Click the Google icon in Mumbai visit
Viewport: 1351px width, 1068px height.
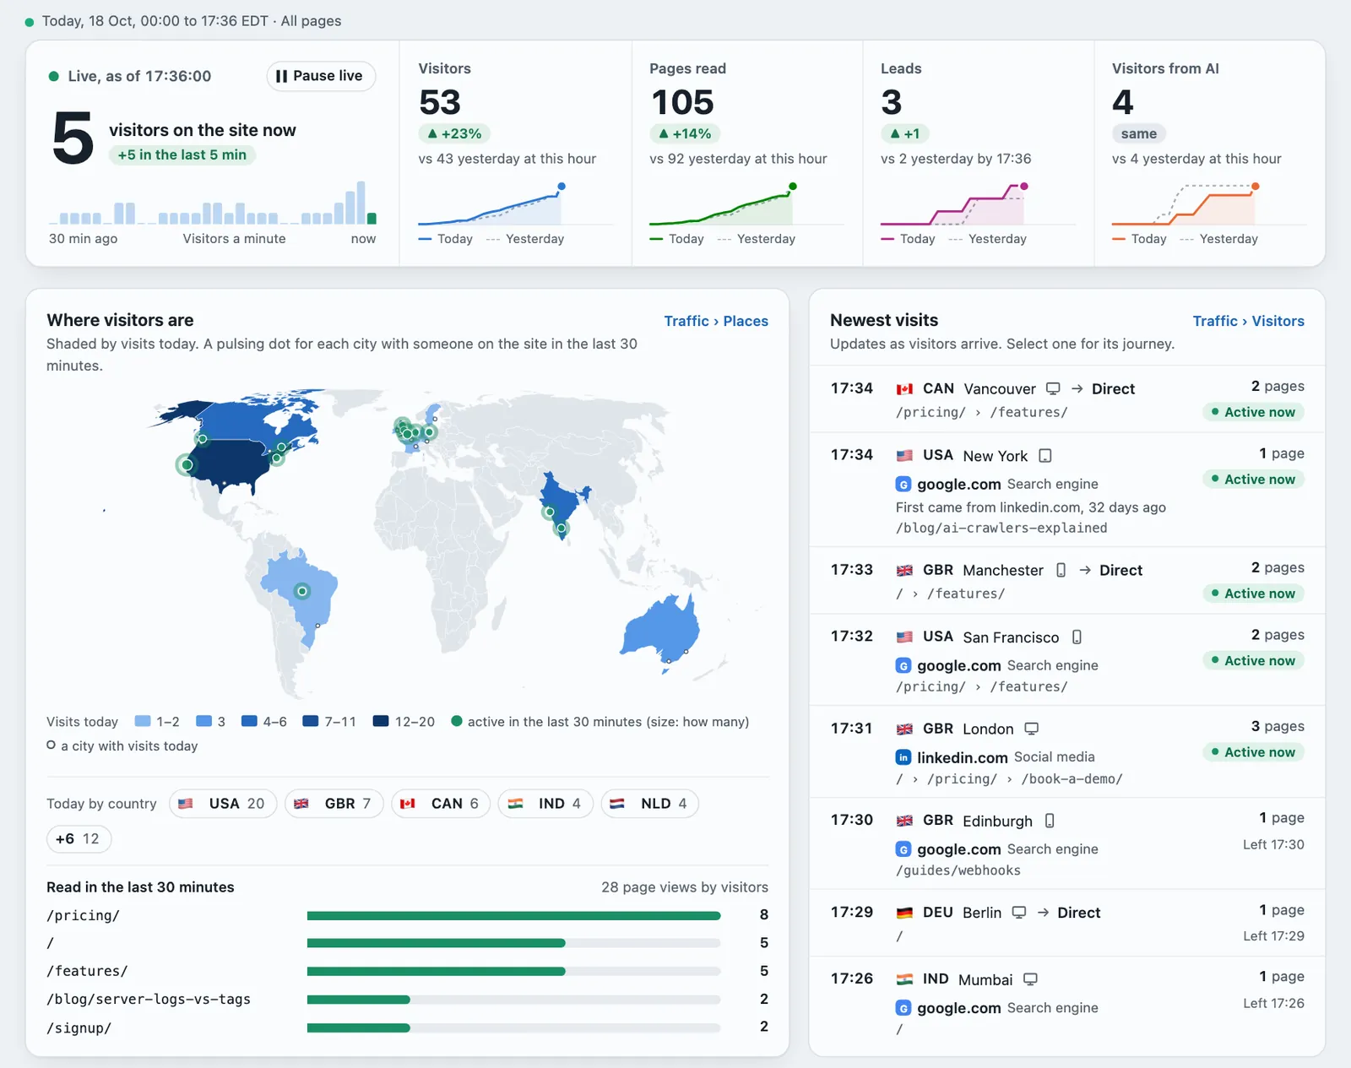click(903, 1008)
